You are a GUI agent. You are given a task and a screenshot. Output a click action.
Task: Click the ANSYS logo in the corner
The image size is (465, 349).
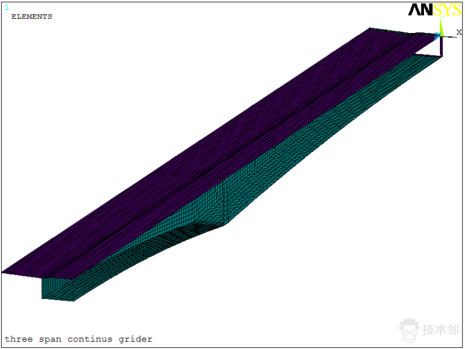pos(434,10)
